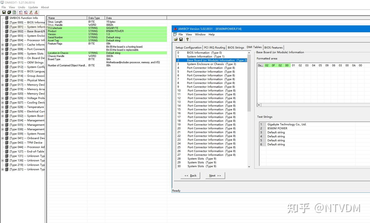The width and height of the screenshot is (370, 223).
Task: Click the green Refresh icon in DMIEDIT toolbar
Action: tap(14, 12)
